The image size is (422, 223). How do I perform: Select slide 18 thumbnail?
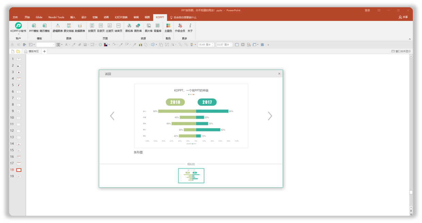(19, 170)
